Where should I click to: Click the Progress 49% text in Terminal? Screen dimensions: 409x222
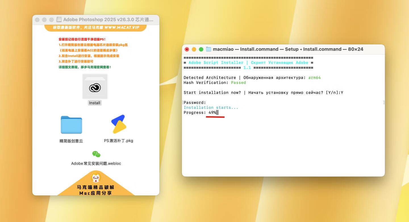coord(200,113)
